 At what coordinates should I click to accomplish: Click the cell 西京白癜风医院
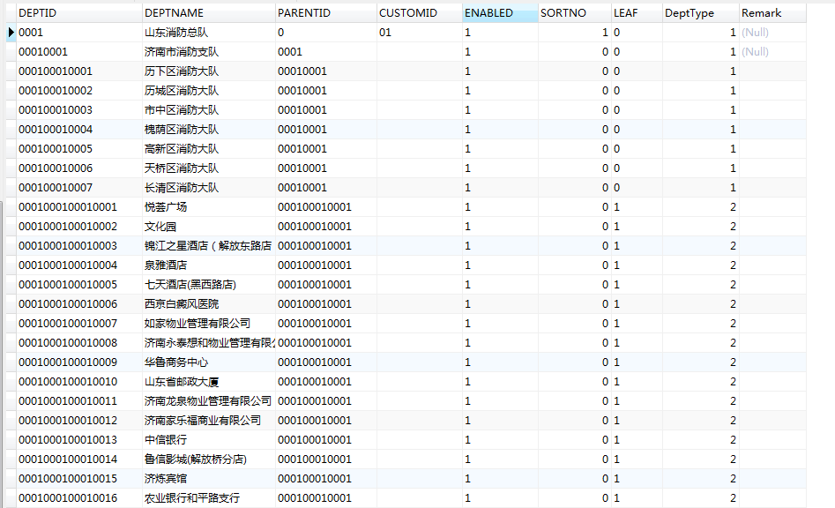209,304
